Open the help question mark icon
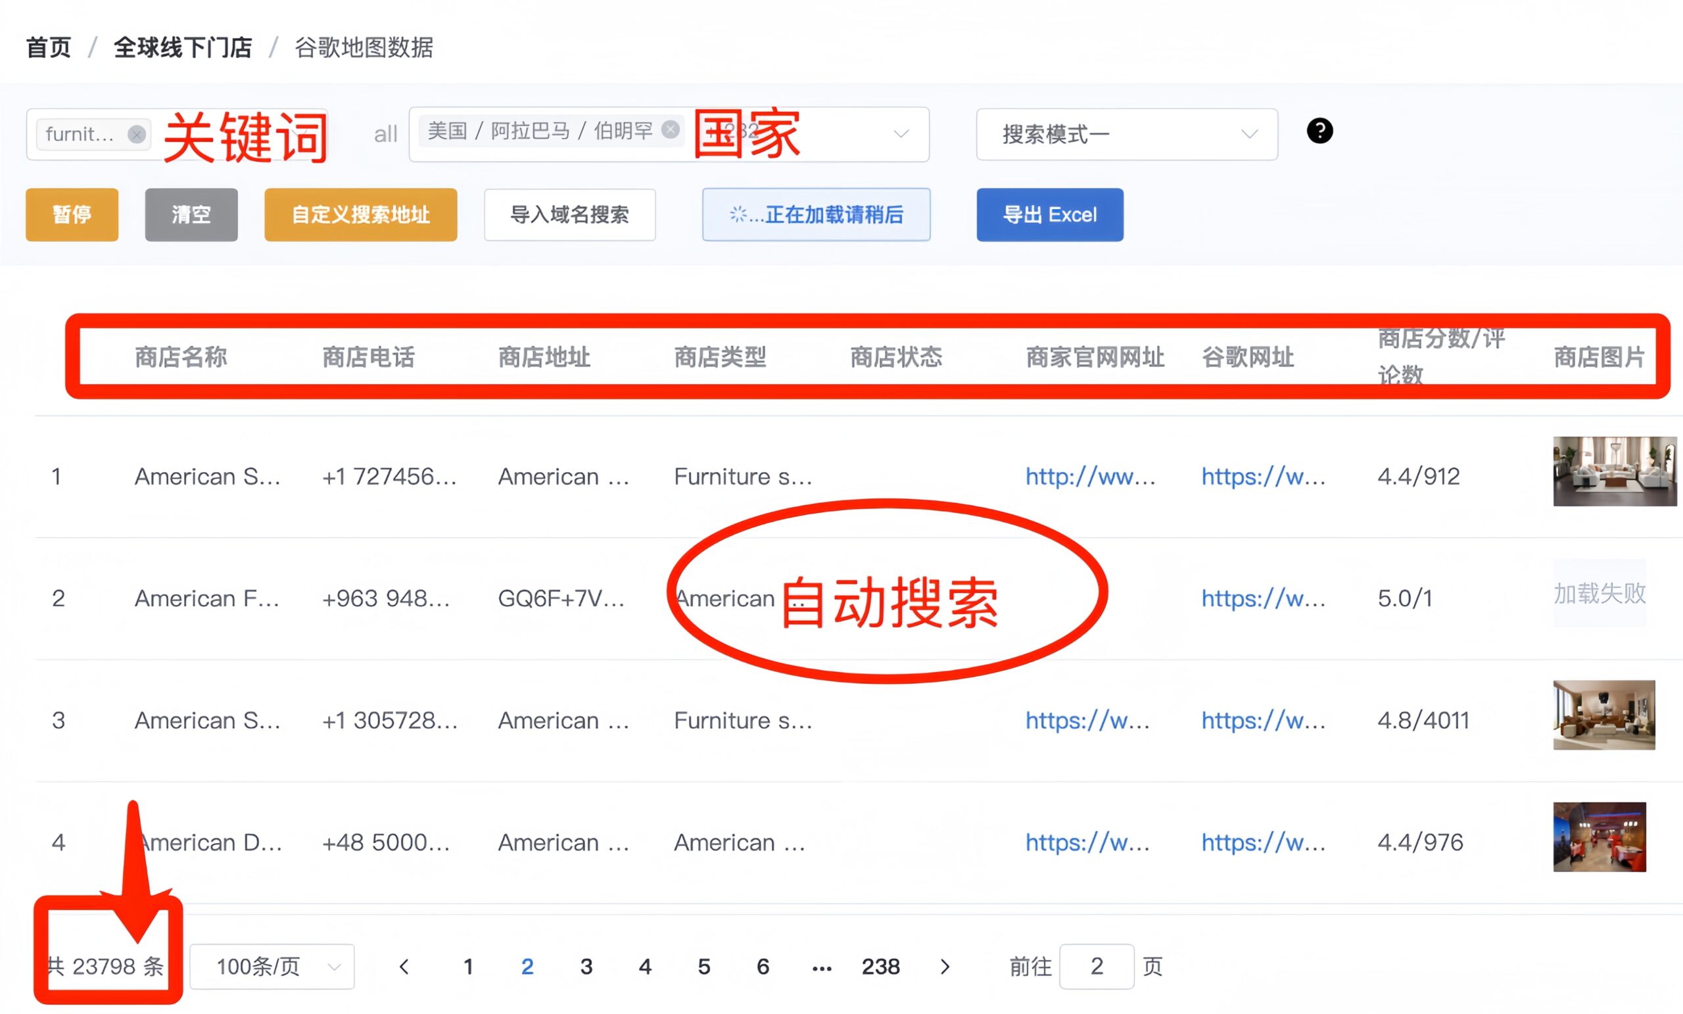 click(x=1319, y=132)
